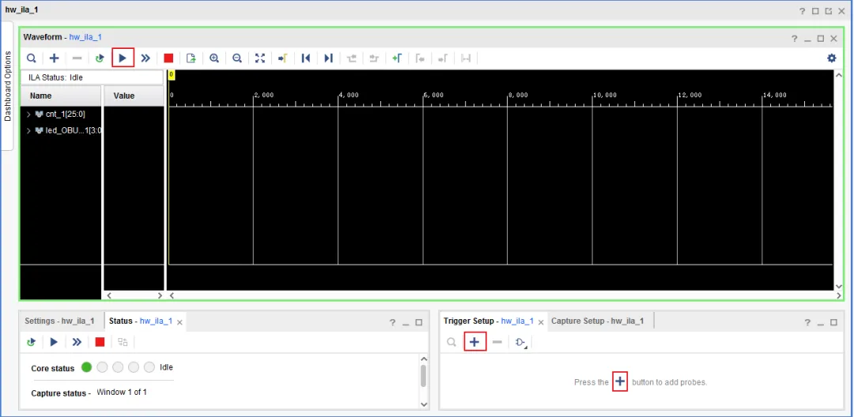This screenshot has height=417, width=854.
Task: Add a probe to the waveform
Action: pyautogui.click(x=54, y=58)
